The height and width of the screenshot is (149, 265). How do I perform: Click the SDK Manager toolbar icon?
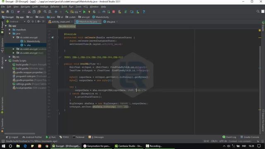click(138, 12)
